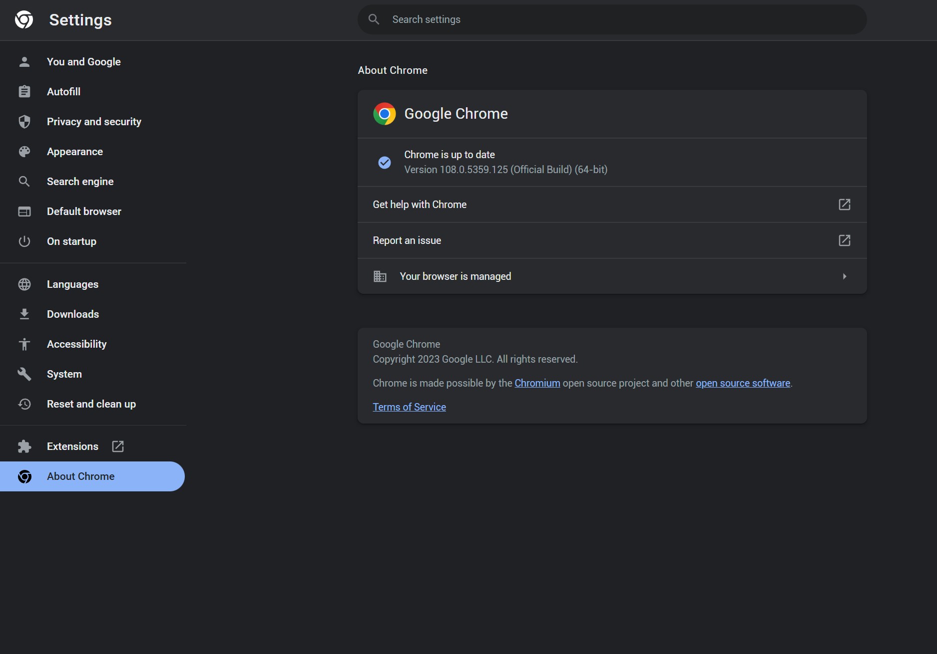Select Default browser menu item
Screen dimensions: 937x654
93,212
